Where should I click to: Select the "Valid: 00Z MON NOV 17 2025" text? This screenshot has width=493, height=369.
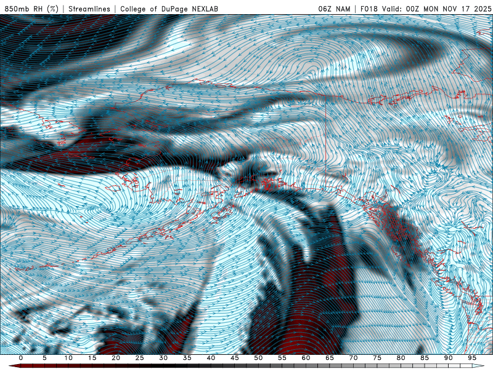pyautogui.click(x=436, y=9)
